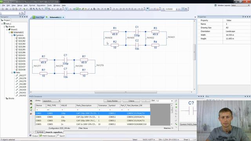Select resistor R1 on the schematic
The height and width of the screenshot is (141, 251).
(x=115, y=32)
